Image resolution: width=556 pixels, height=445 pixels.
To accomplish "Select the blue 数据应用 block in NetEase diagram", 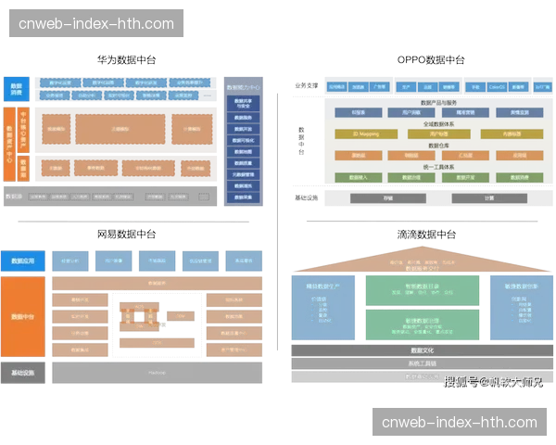I will pyautogui.click(x=23, y=261).
